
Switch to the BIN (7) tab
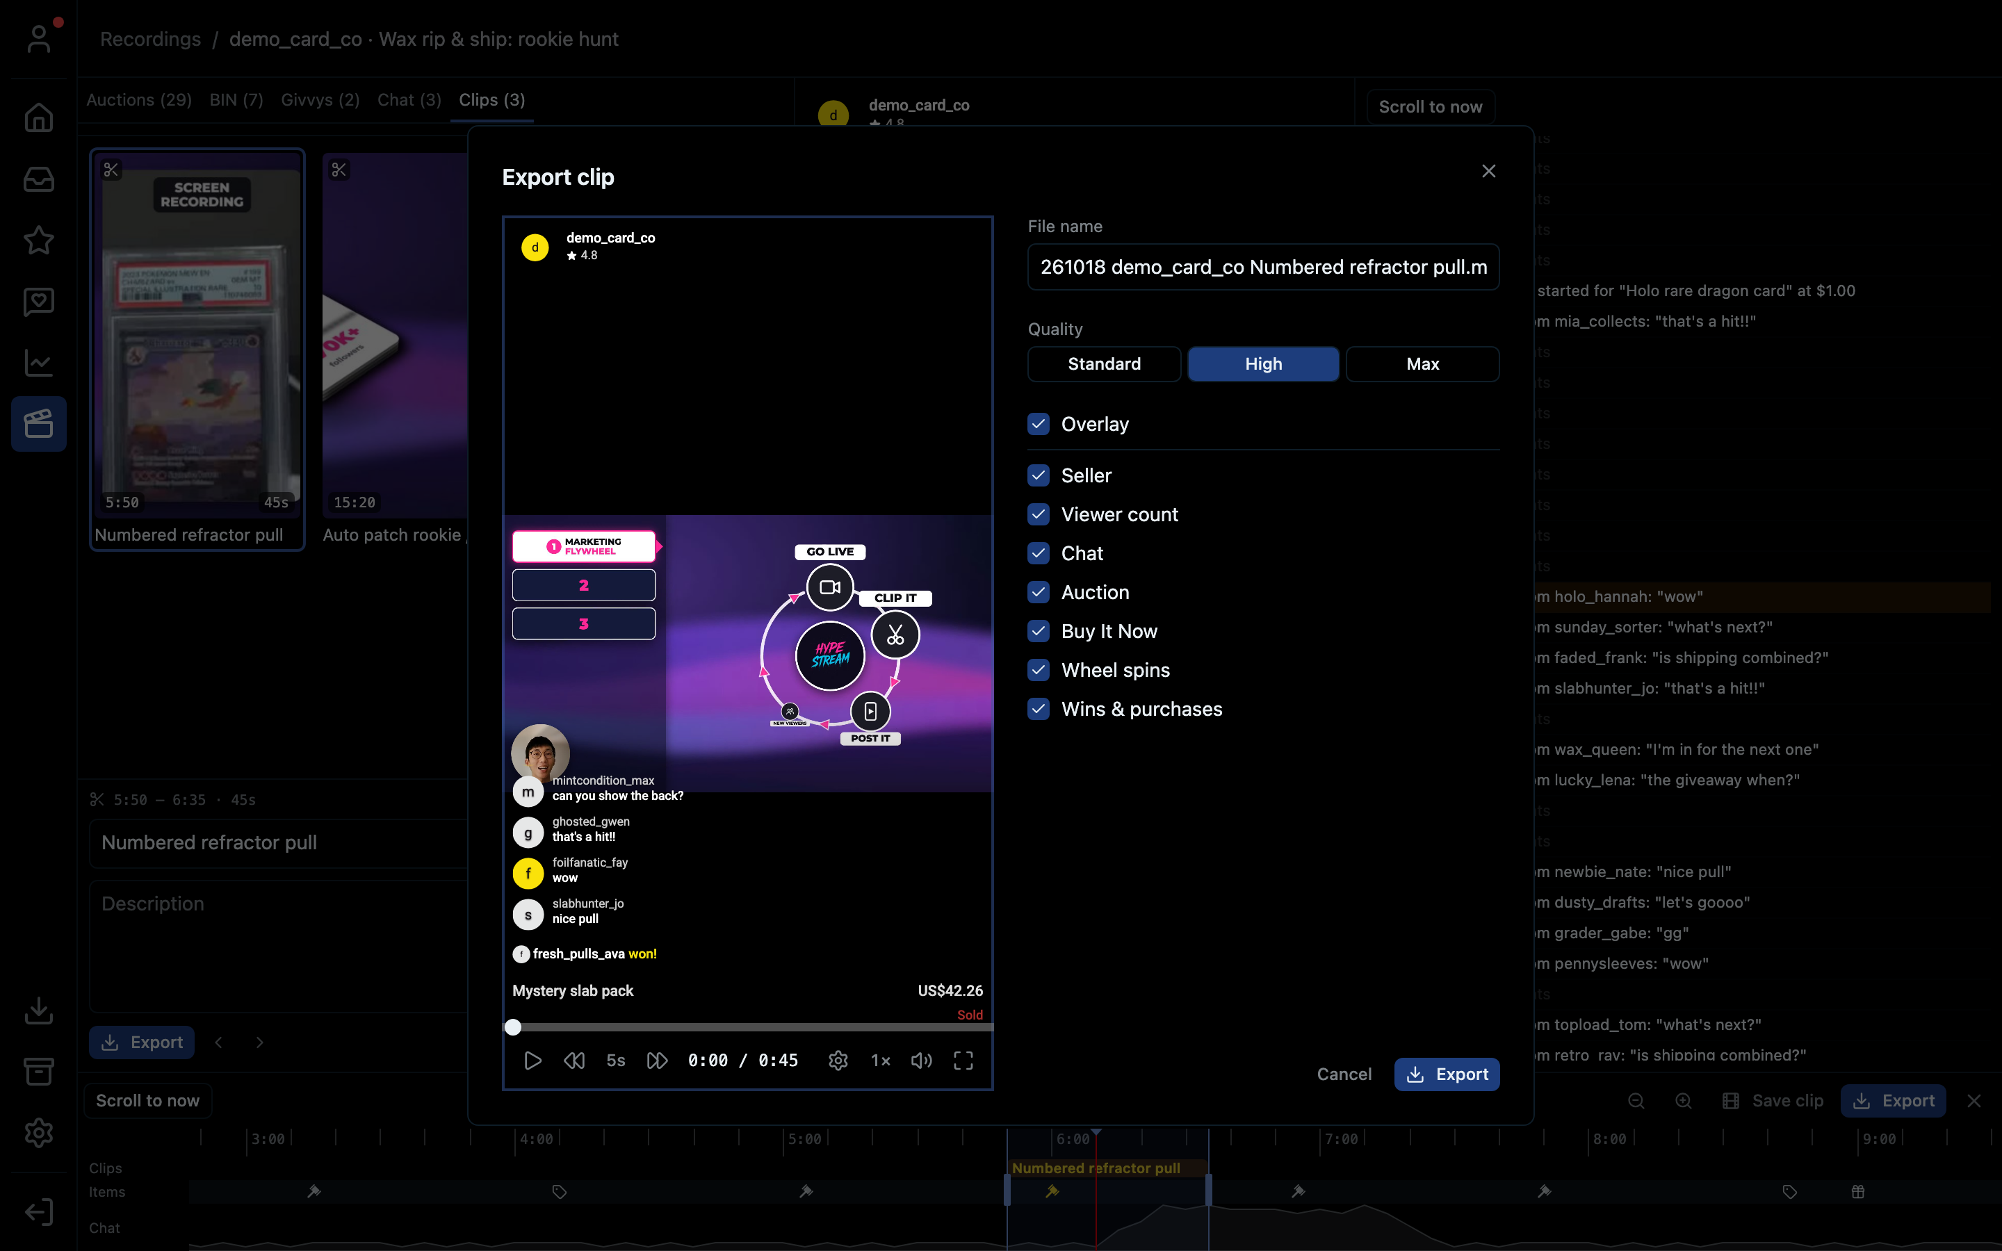[236, 100]
